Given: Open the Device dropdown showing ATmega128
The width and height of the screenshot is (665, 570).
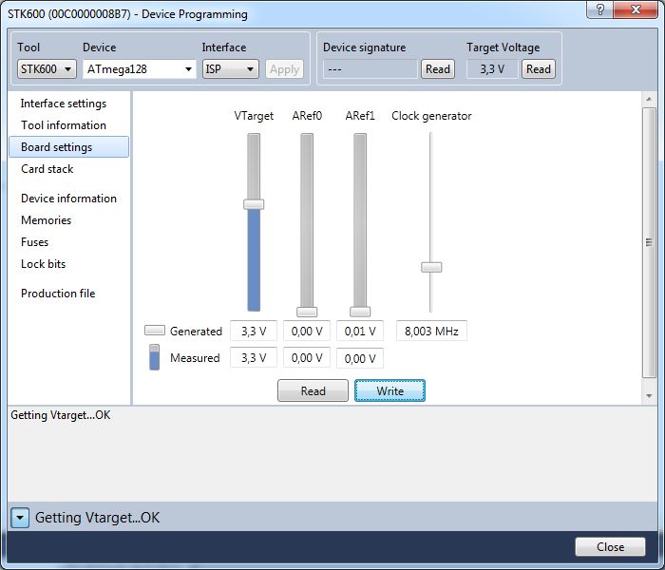Looking at the screenshot, I should pos(140,68).
